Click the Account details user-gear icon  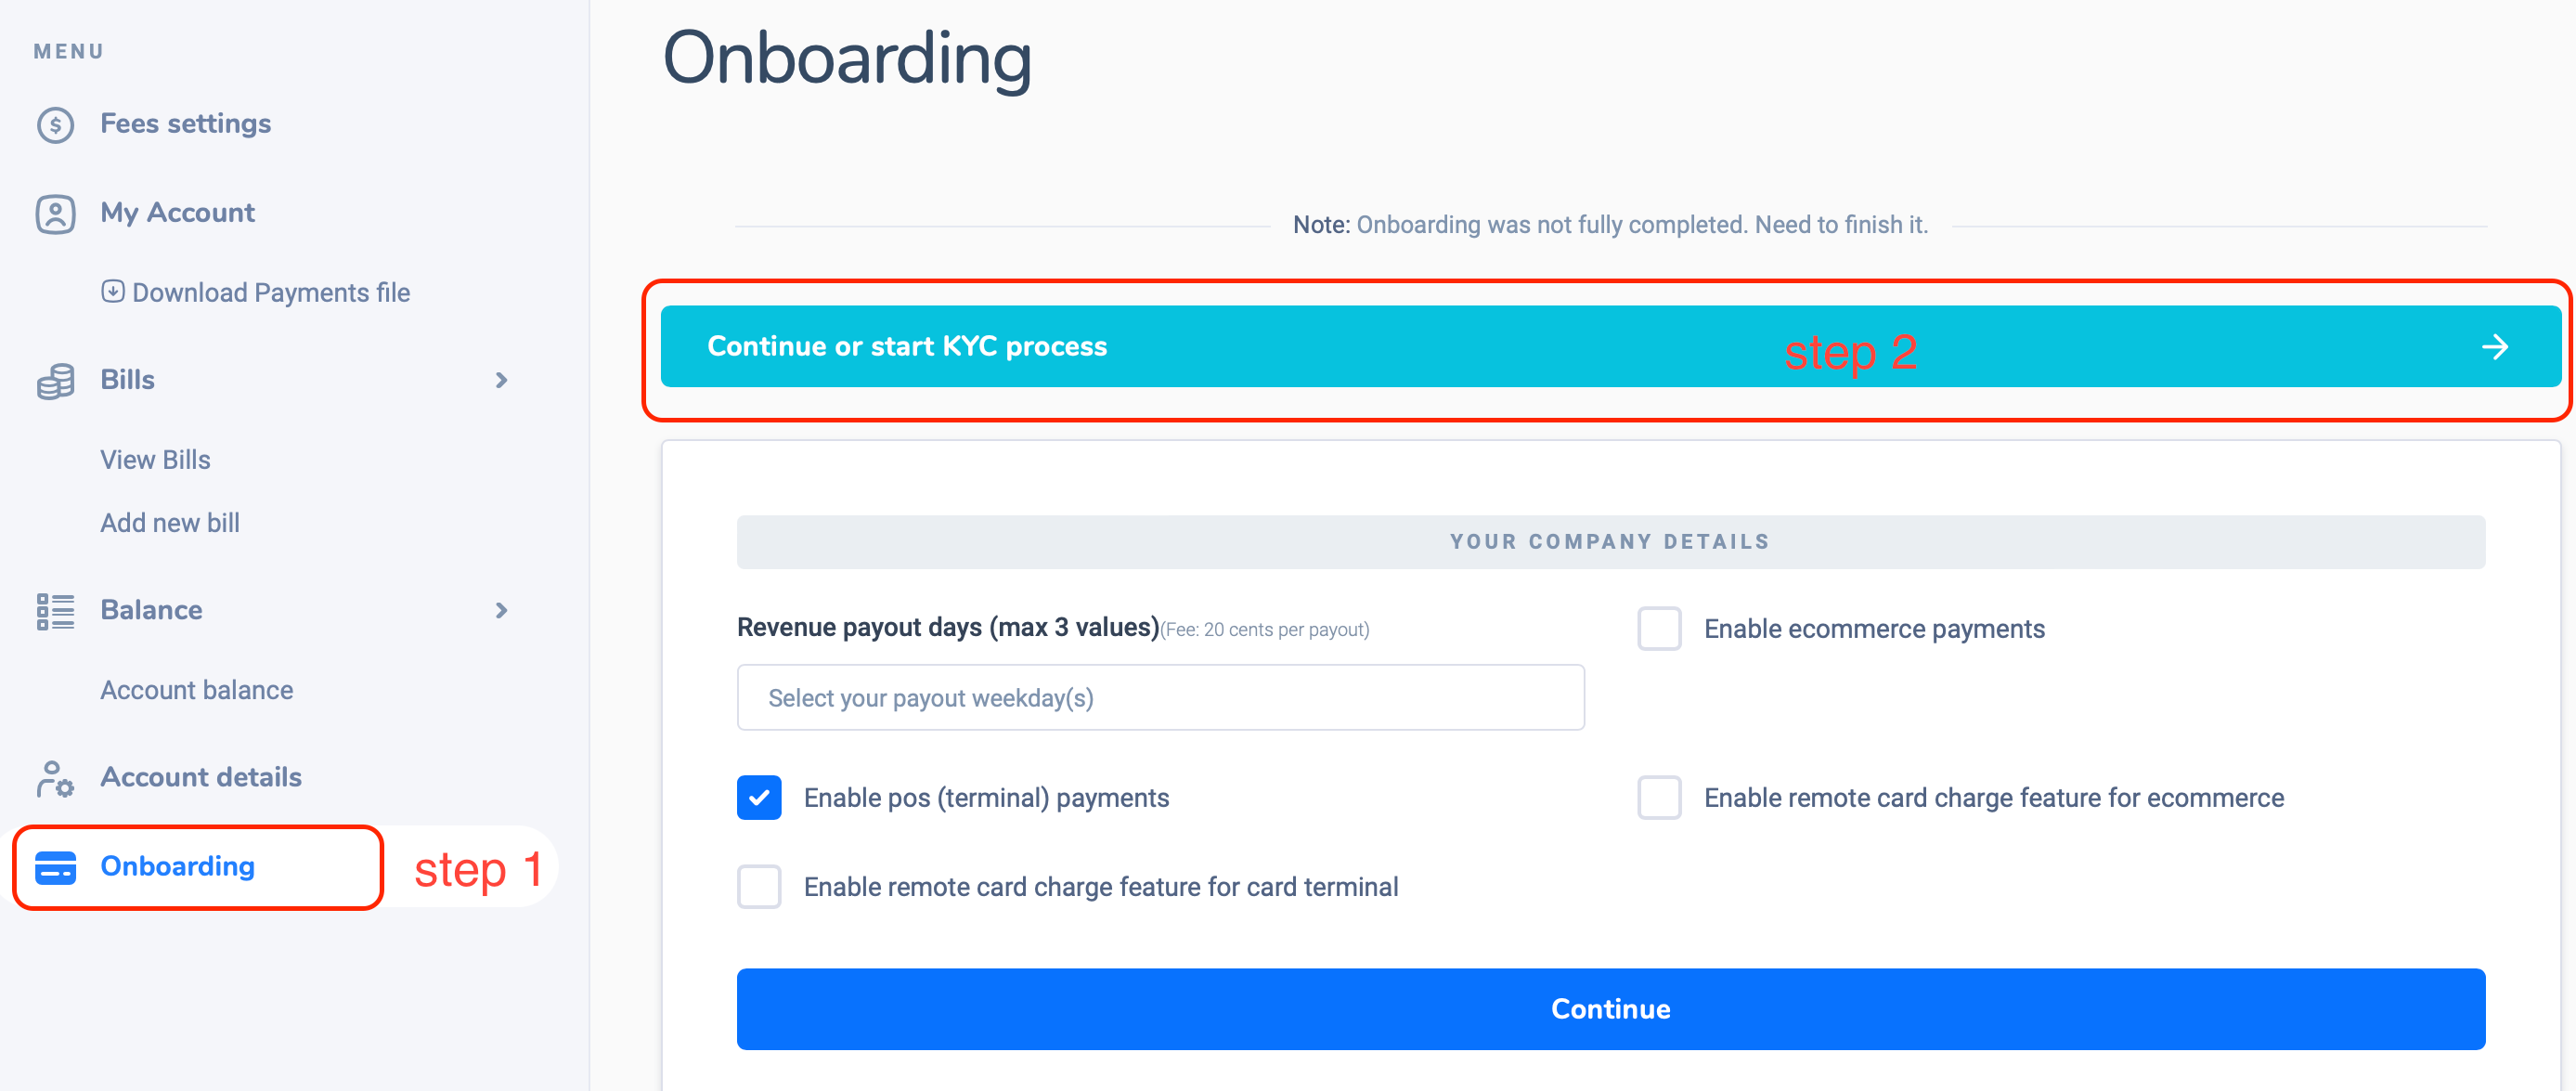55,778
